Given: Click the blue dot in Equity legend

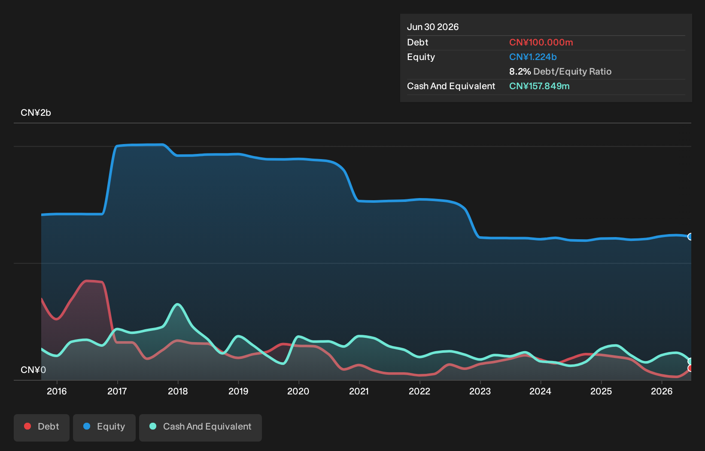Looking at the screenshot, I should click(87, 426).
